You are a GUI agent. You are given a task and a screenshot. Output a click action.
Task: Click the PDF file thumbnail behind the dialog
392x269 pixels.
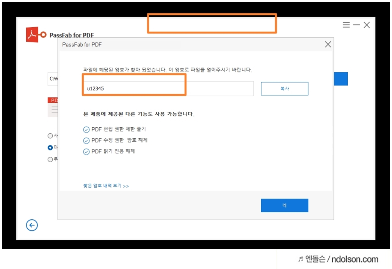53,107
